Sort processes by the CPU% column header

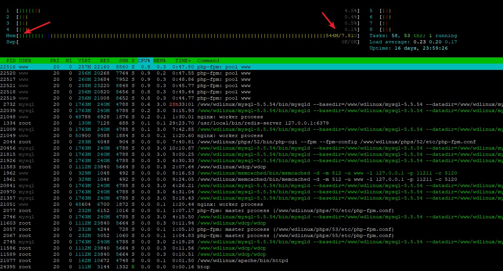[144, 61]
